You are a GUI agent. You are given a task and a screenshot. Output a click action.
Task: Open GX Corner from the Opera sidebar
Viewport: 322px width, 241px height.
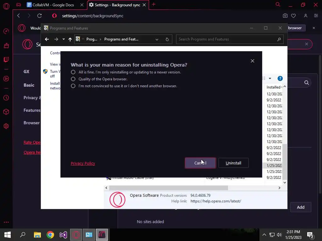(x=19, y=5)
